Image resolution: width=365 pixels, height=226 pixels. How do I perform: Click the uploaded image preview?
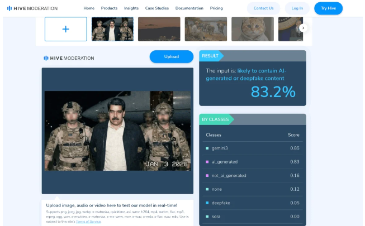[x=117, y=131]
